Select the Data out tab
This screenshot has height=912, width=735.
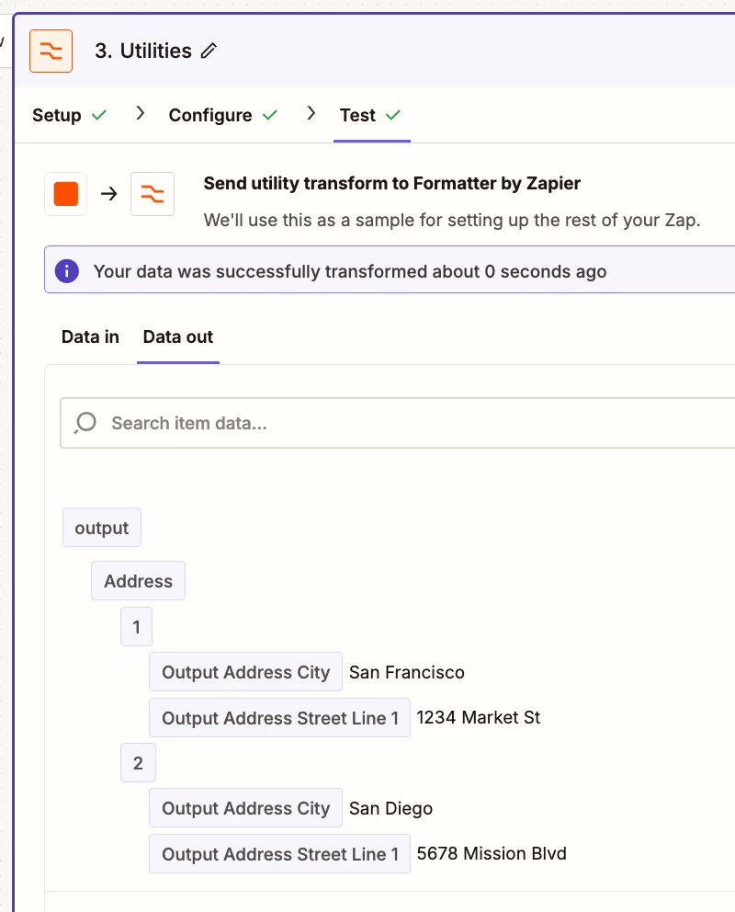pyautogui.click(x=178, y=336)
